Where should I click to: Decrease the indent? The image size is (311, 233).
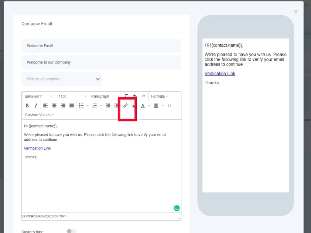point(108,106)
